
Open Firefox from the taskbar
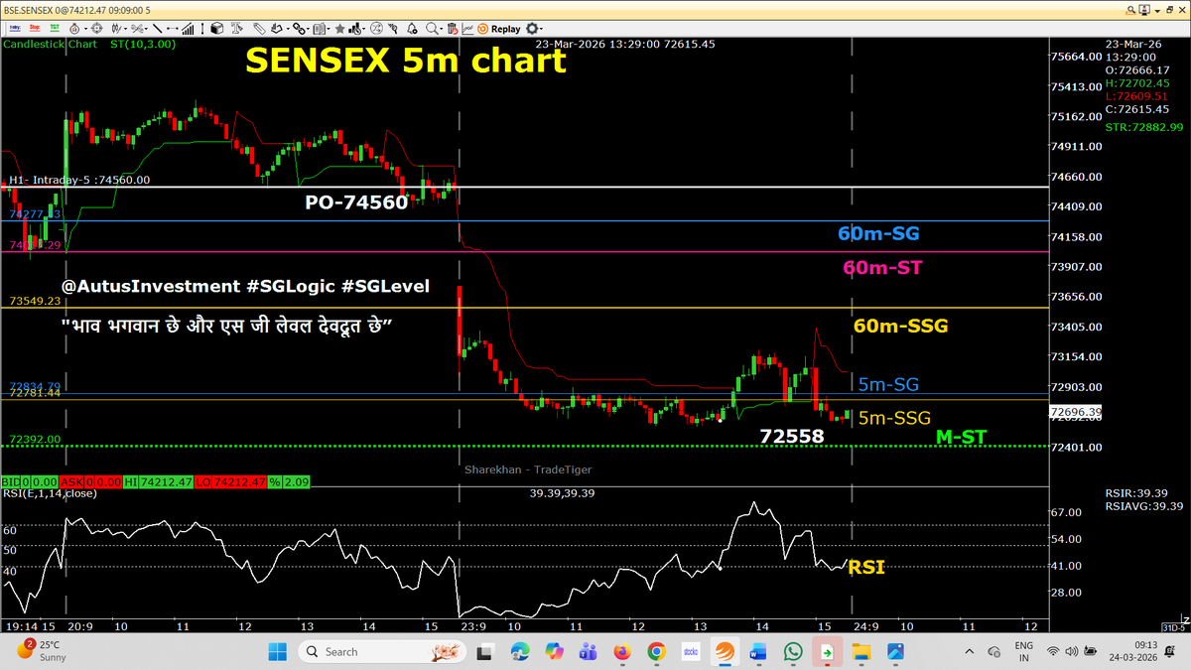coord(622,651)
